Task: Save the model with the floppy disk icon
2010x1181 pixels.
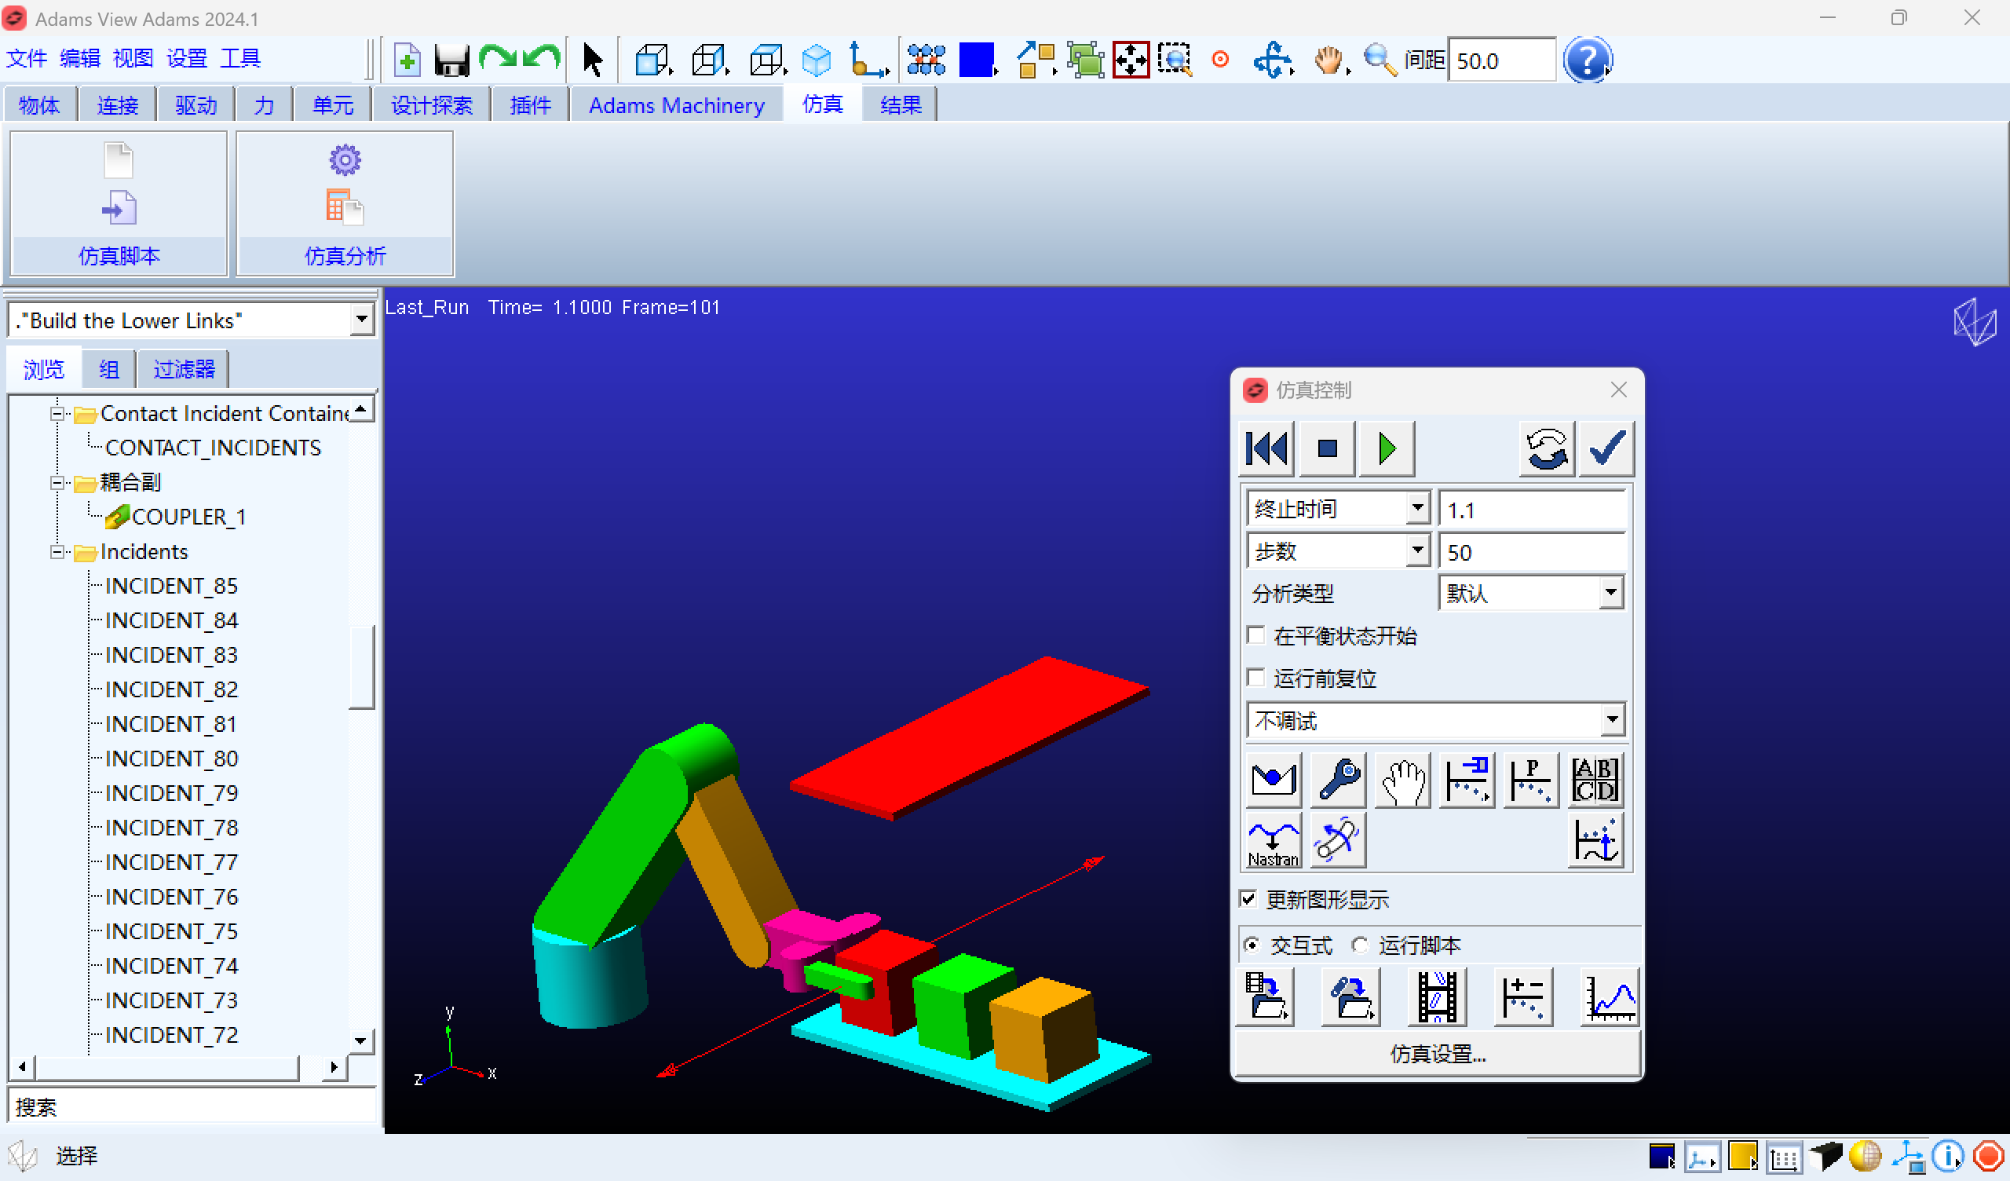Action: pyautogui.click(x=451, y=60)
